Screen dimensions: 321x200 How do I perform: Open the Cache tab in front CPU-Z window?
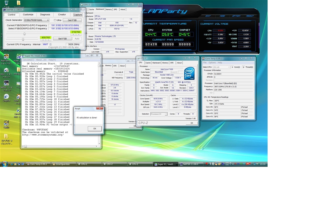pyautogui.click(x=148, y=63)
